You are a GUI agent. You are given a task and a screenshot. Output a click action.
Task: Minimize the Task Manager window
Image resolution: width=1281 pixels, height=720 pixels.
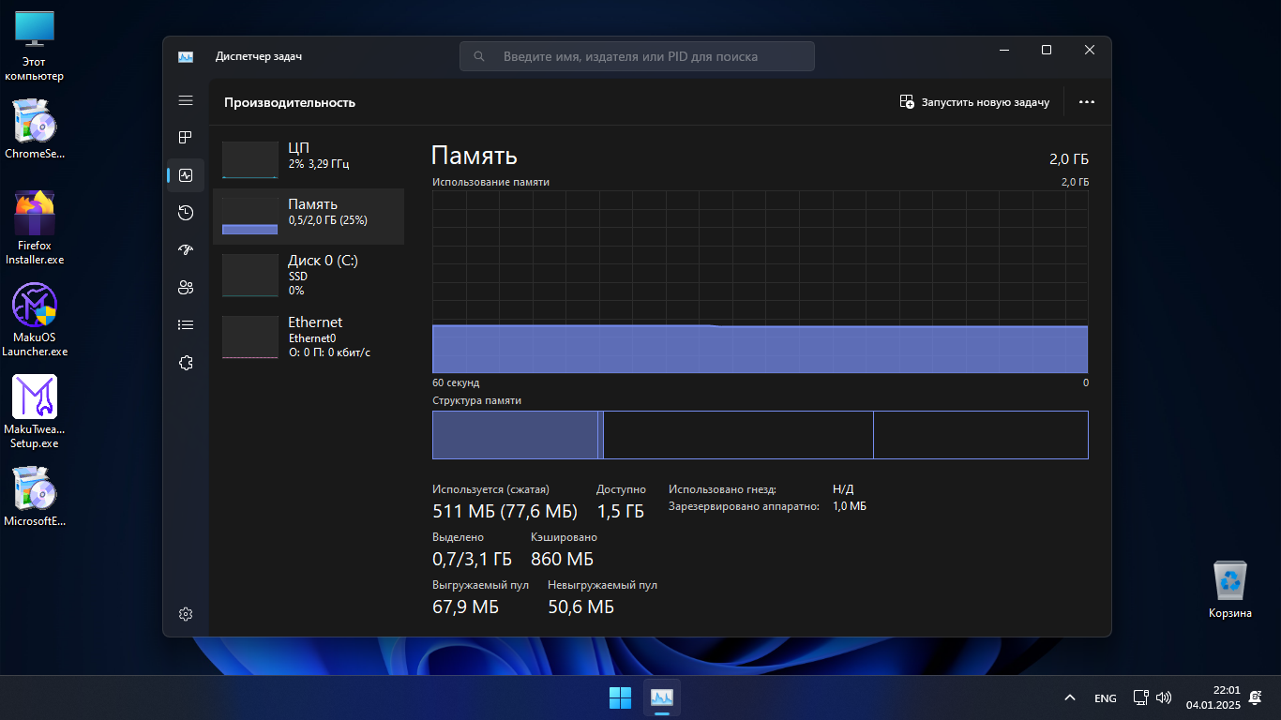click(x=1003, y=50)
